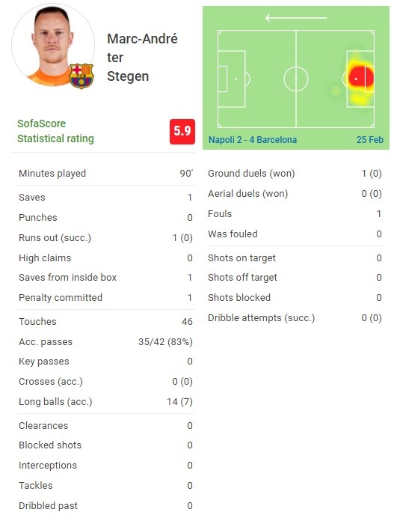Image resolution: width=397 pixels, height=518 pixels.
Task: Select the Saves stat row
Action: coord(105,198)
